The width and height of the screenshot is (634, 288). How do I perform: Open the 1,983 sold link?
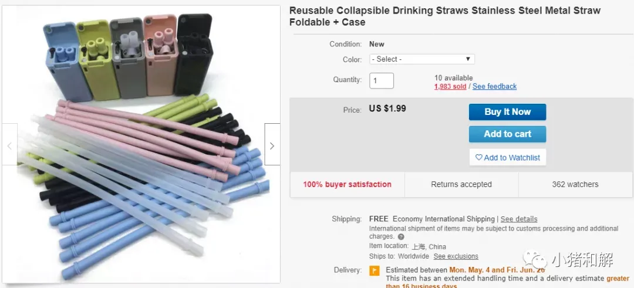click(450, 86)
